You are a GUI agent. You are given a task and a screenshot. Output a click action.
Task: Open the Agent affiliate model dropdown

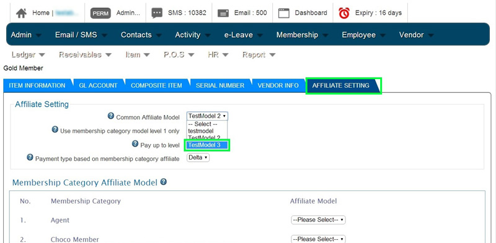coord(318,220)
